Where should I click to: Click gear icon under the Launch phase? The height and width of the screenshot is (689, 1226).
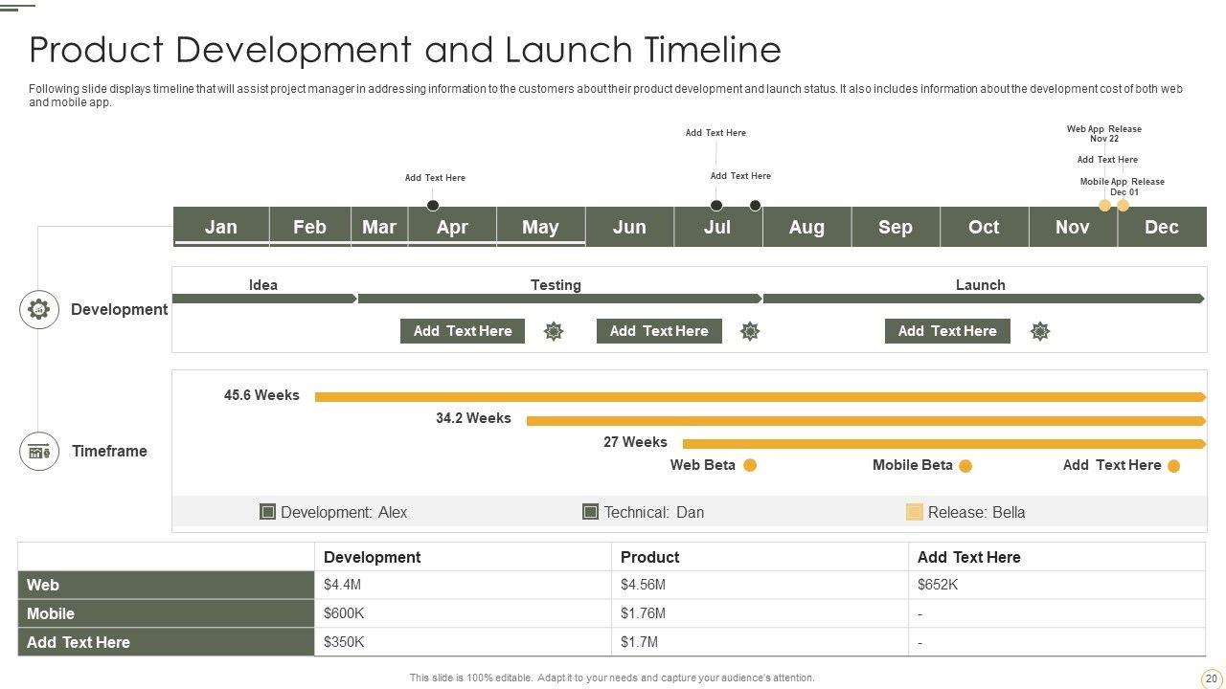(x=1040, y=331)
